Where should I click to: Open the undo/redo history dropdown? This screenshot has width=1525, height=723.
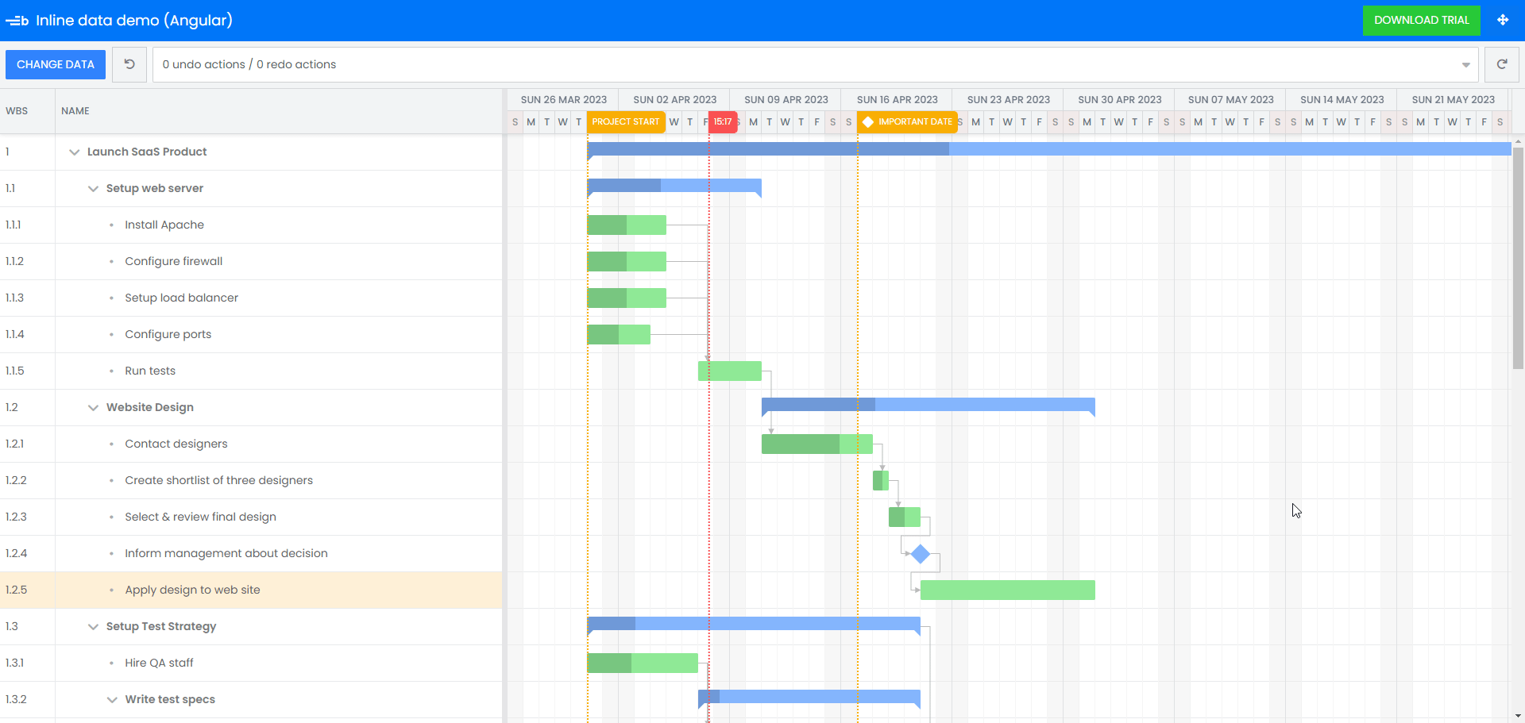click(1465, 64)
